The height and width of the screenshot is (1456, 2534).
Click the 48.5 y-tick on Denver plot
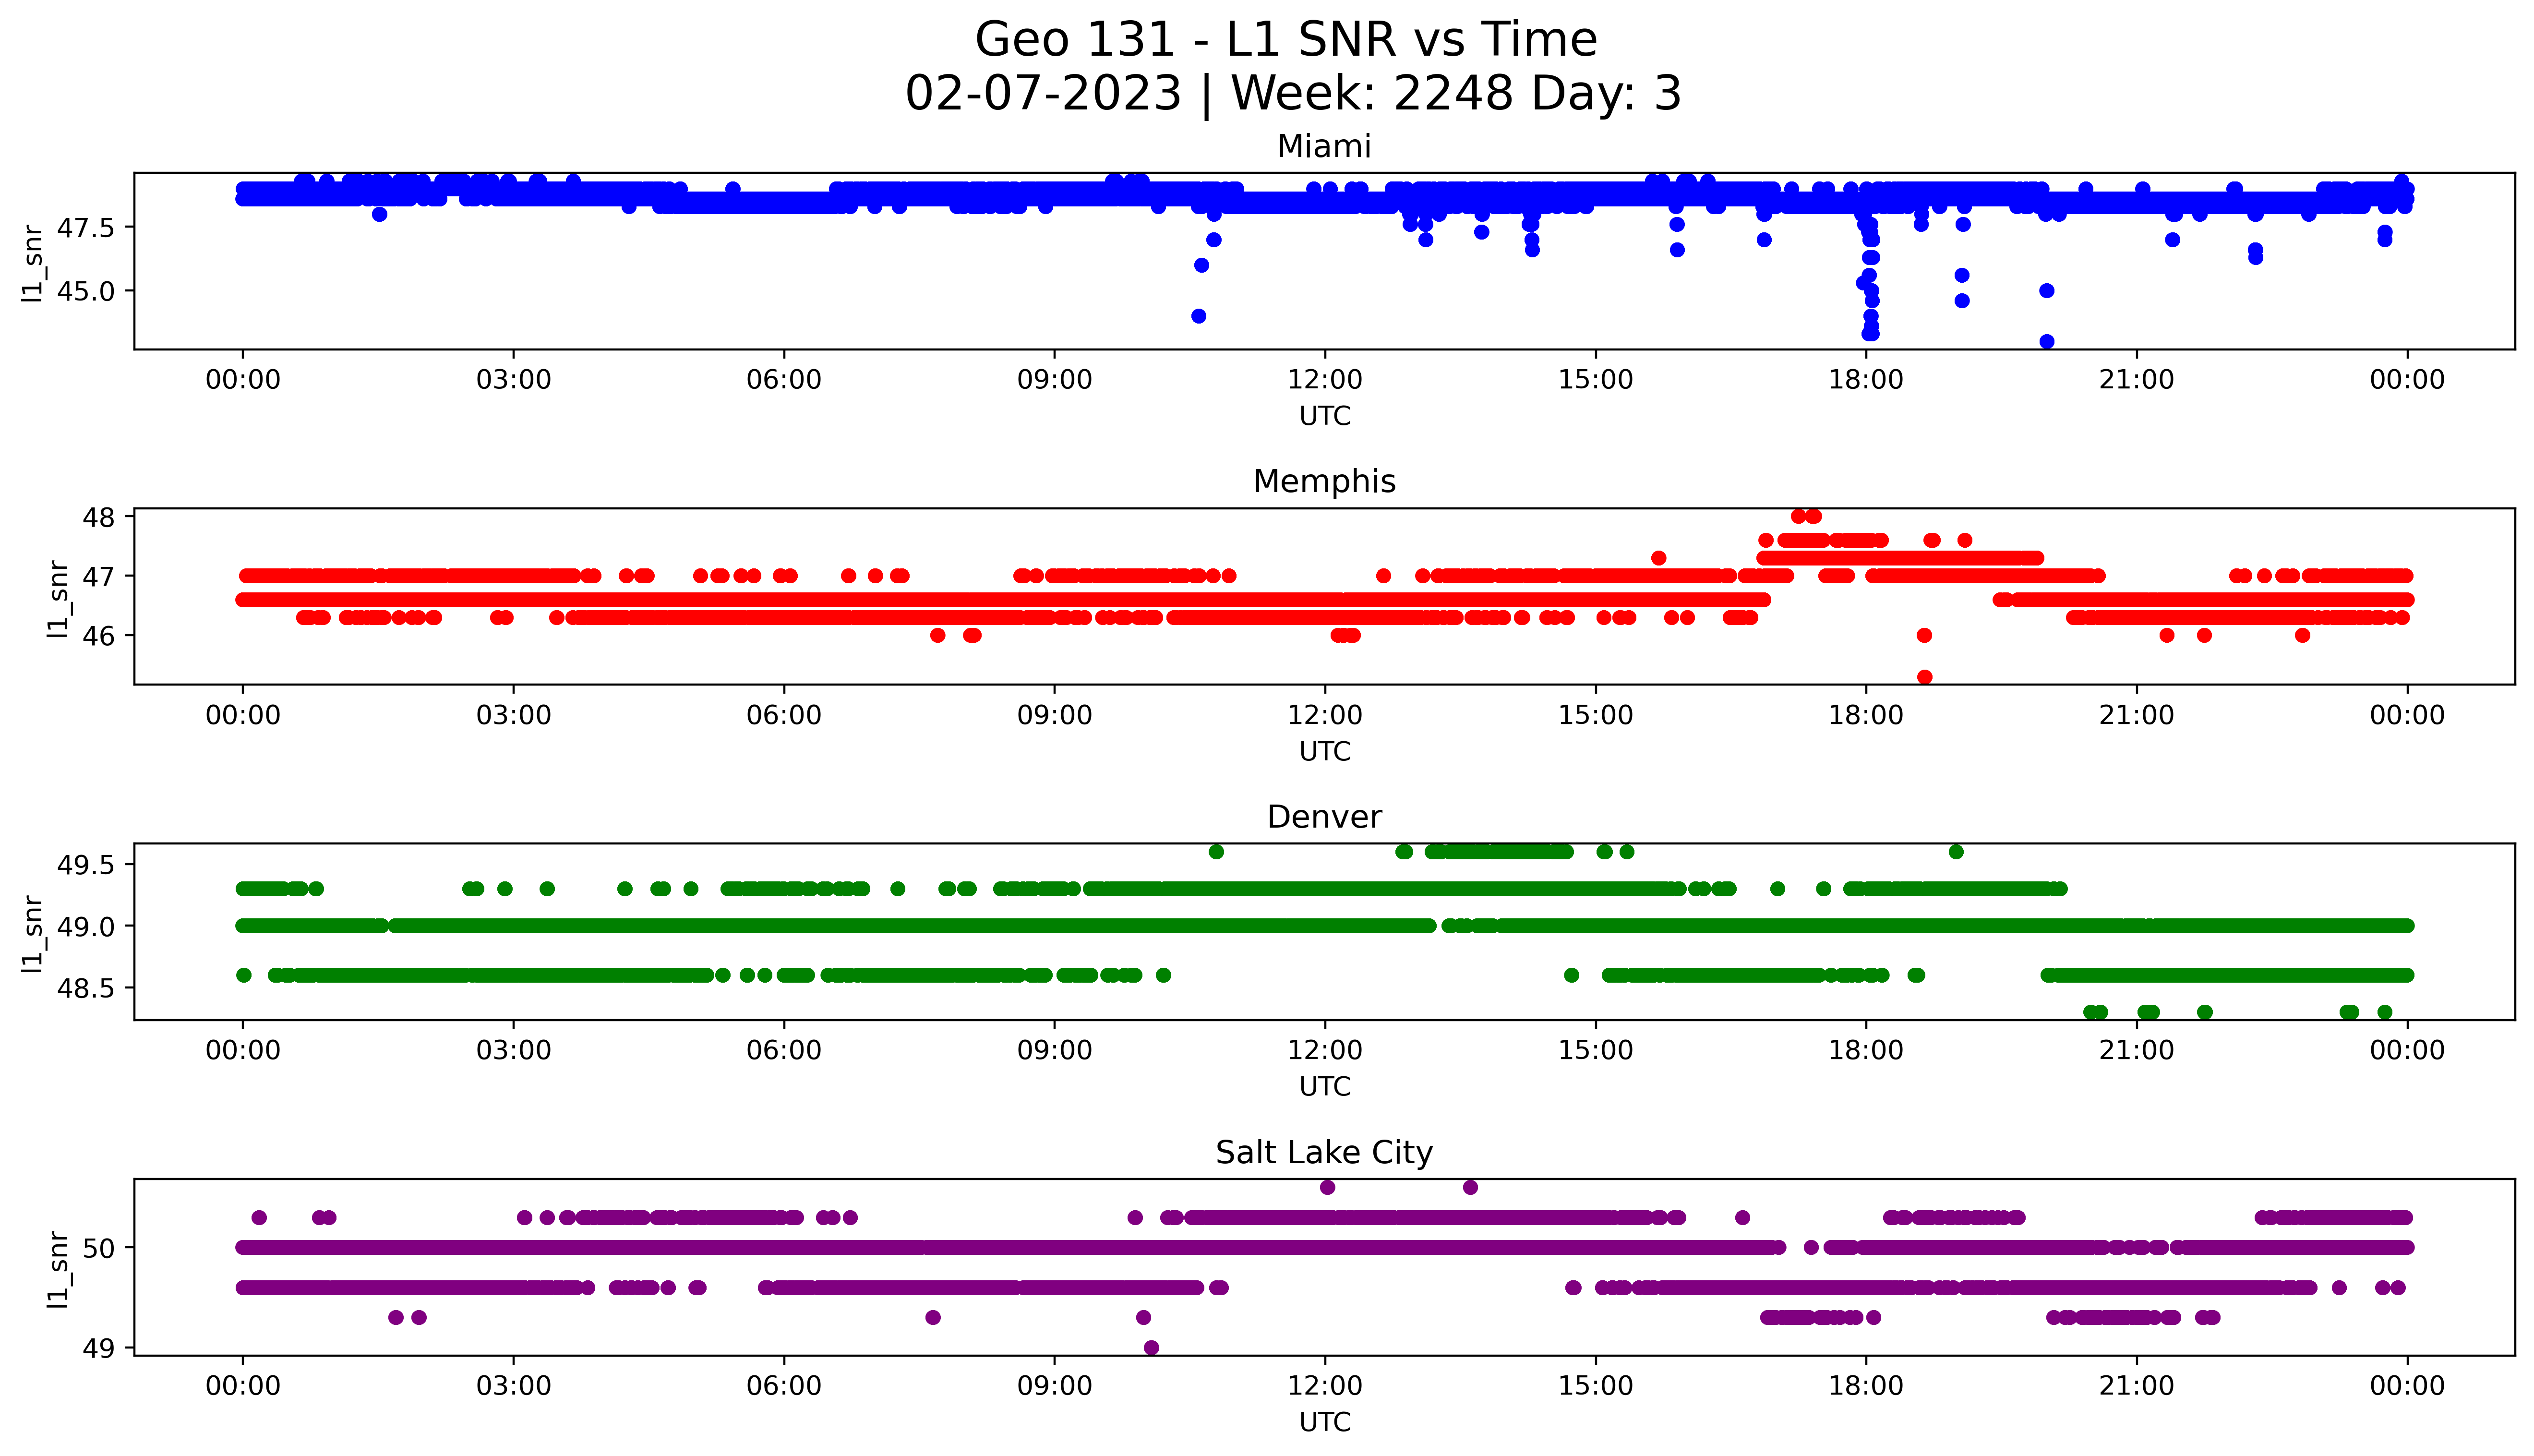(x=86, y=988)
